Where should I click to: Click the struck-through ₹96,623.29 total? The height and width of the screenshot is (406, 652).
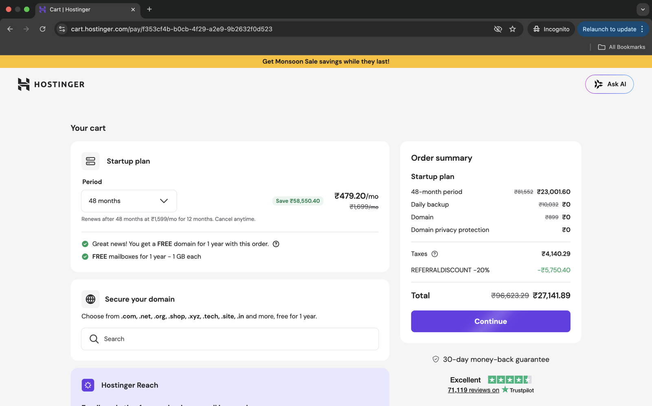coord(510,296)
